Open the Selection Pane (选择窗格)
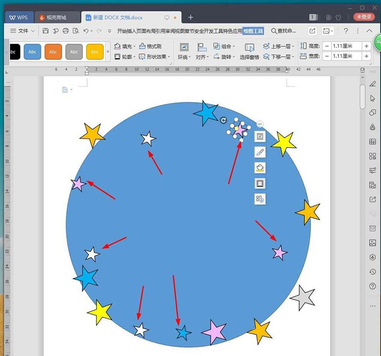Viewport: 381px width, 356px height. pyautogui.click(x=249, y=52)
